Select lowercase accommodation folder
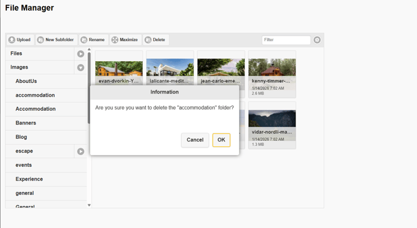This screenshot has width=417, height=228. point(46,95)
